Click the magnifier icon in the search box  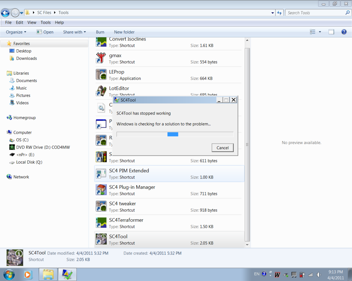(348, 13)
